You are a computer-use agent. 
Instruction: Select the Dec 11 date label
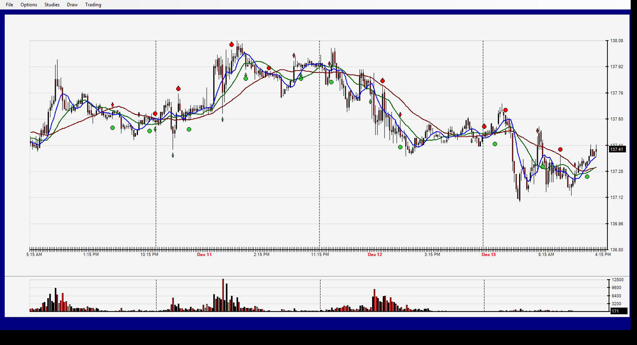tap(204, 255)
